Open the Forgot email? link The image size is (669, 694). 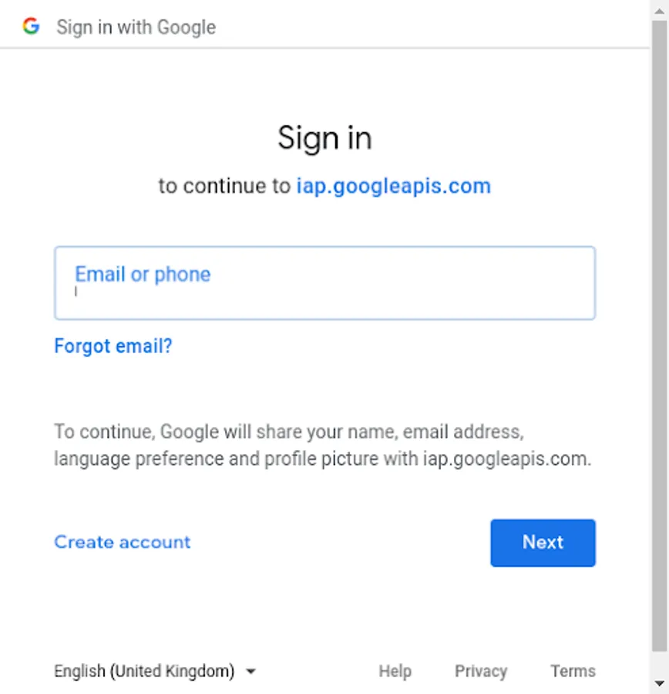coord(113,345)
